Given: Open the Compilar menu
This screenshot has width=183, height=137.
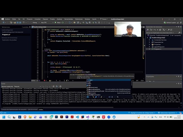Looking at the screenshot, I should pos(37,19).
